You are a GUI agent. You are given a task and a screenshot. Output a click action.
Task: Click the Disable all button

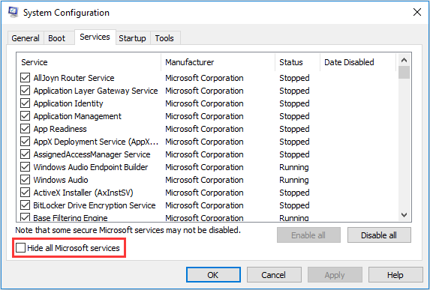coord(379,235)
